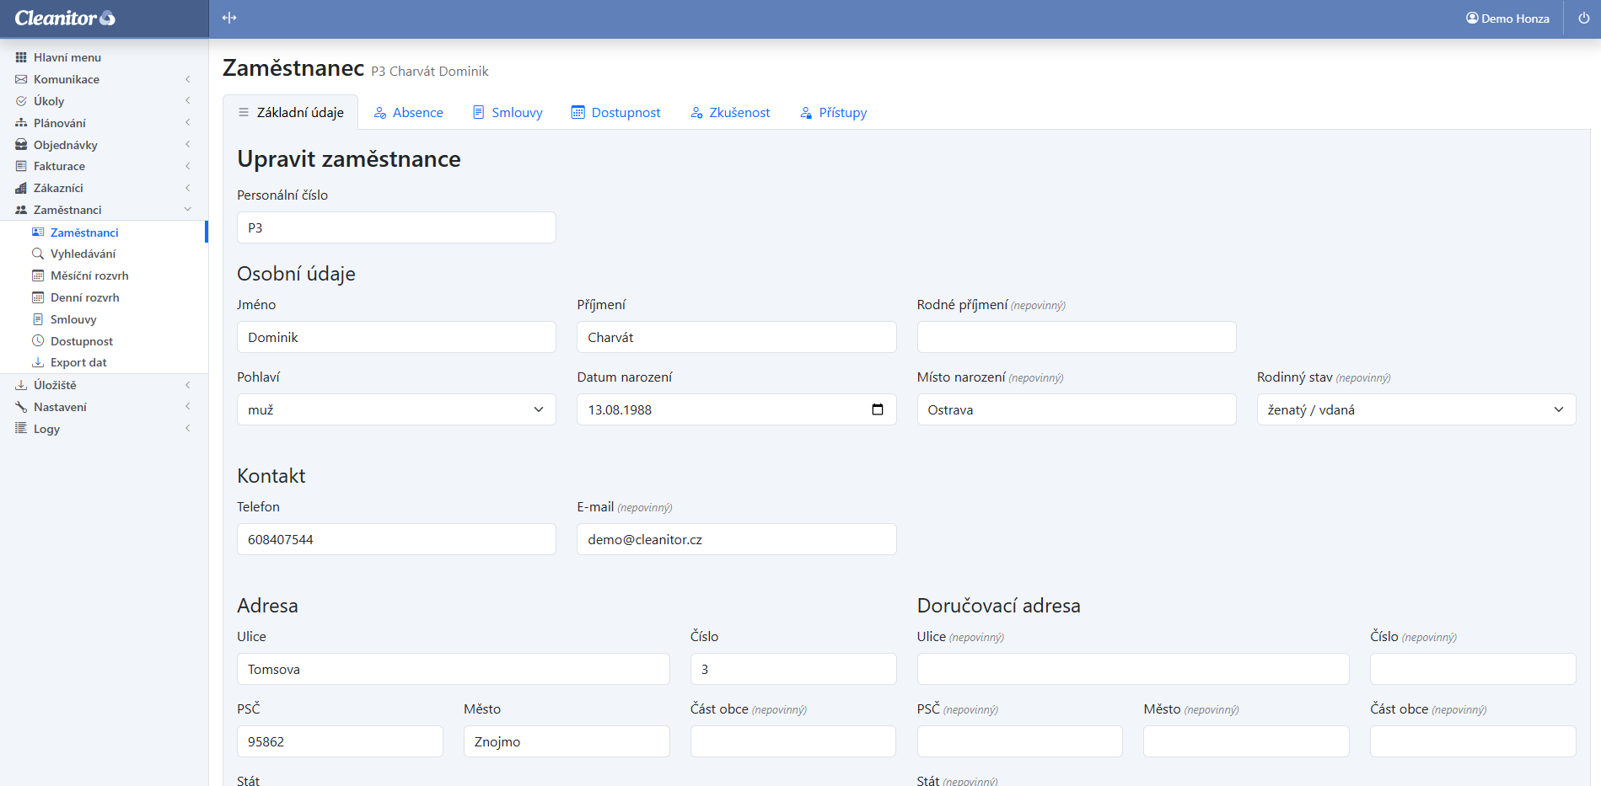Image resolution: width=1601 pixels, height=786 pixels.
Task: Click the Export dat download icon
Action: (38, 362)
